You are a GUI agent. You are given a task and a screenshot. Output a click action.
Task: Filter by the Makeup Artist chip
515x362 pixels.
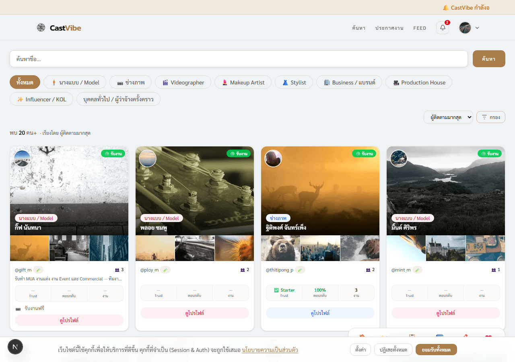[x=243, y=82]
